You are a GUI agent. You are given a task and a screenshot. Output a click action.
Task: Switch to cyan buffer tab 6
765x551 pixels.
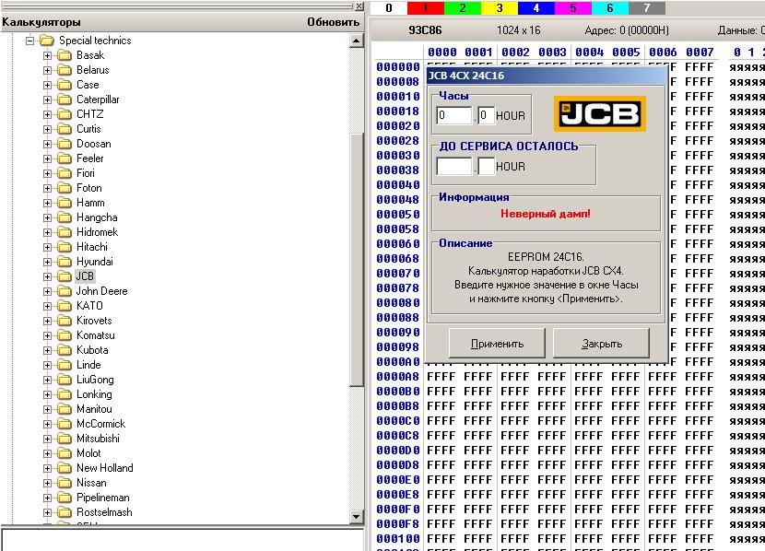click(610, 7)
